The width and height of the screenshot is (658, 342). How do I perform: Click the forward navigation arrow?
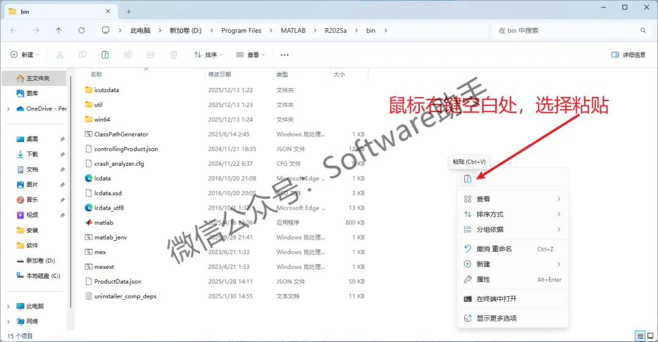(x=36, y=30)
